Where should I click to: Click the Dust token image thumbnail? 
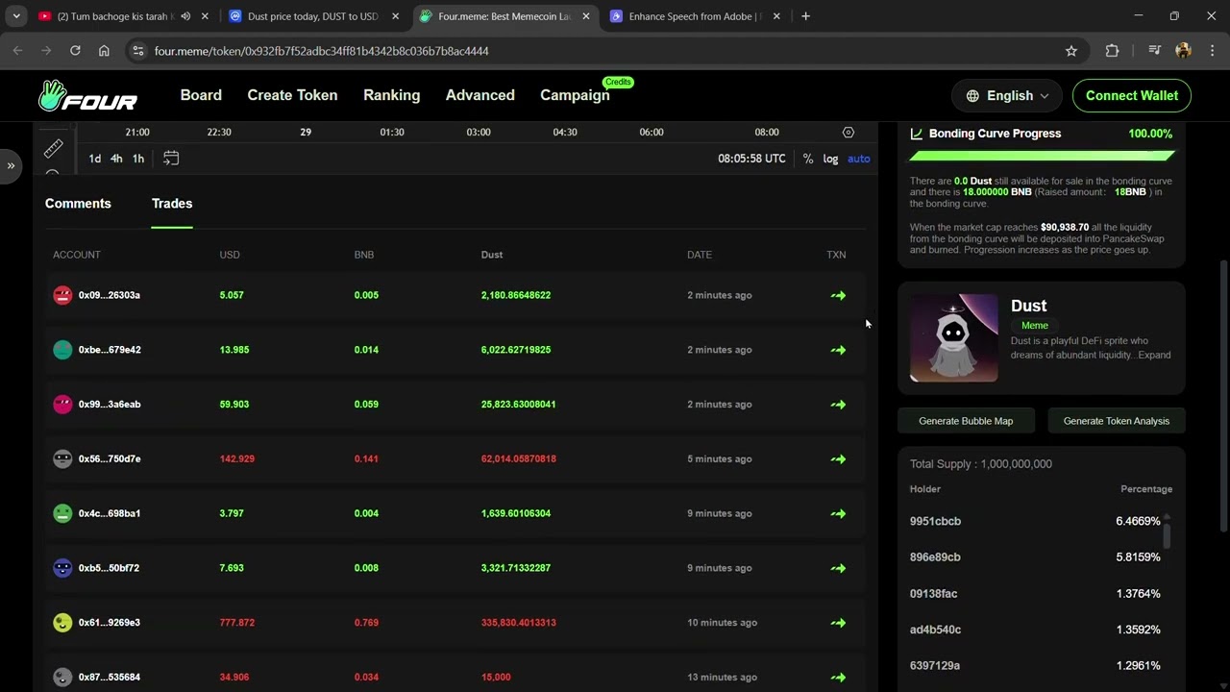[x=953, y=338]
